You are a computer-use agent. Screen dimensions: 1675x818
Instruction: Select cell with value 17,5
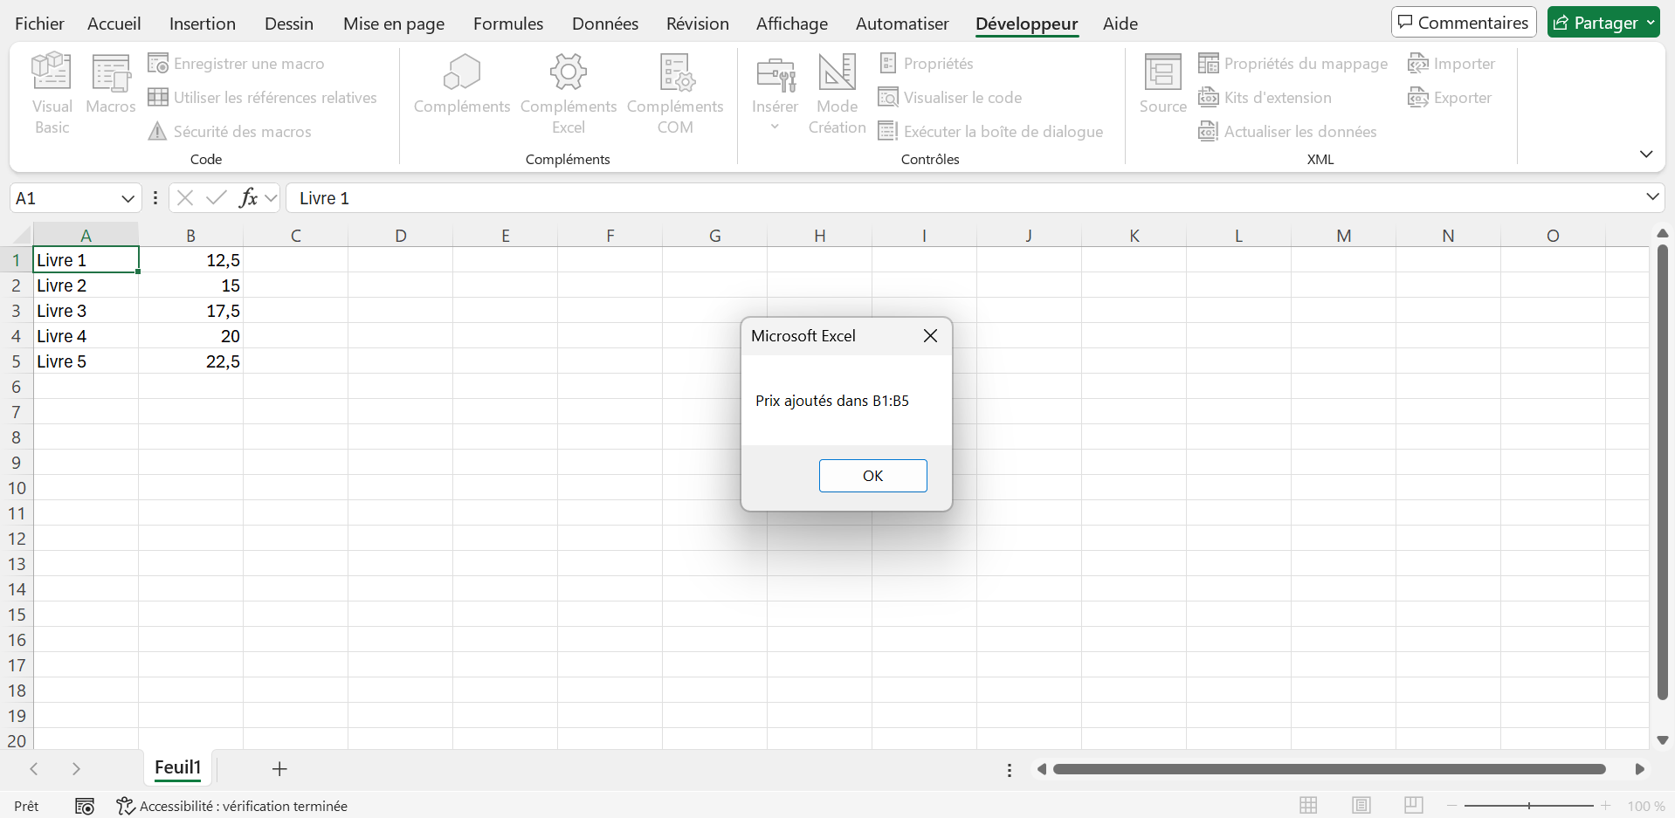(190, 311)
